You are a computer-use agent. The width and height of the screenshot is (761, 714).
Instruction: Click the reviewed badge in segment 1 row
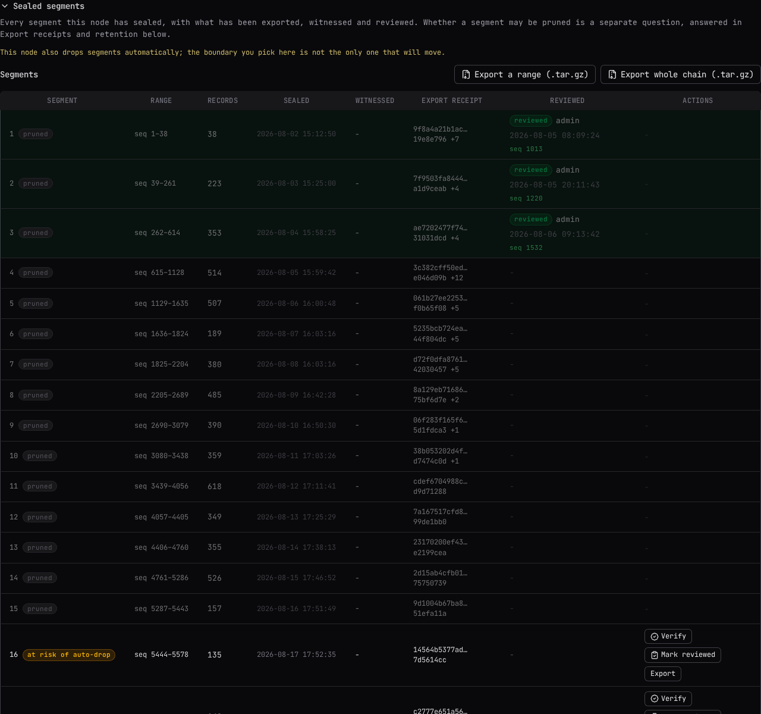pyautogui.click(x=531, y=120)
